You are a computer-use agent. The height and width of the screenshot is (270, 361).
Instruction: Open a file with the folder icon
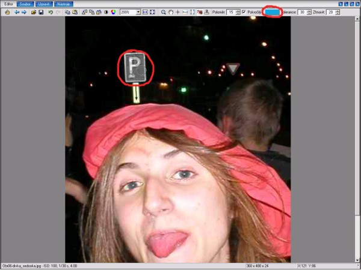pyautogui.click(x=34, y=12)
